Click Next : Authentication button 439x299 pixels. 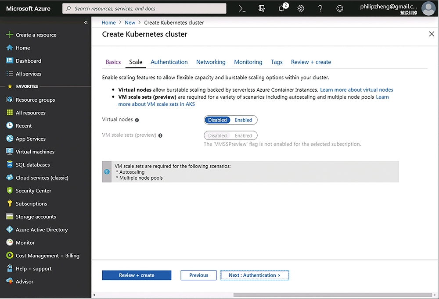tap(255, 275)
